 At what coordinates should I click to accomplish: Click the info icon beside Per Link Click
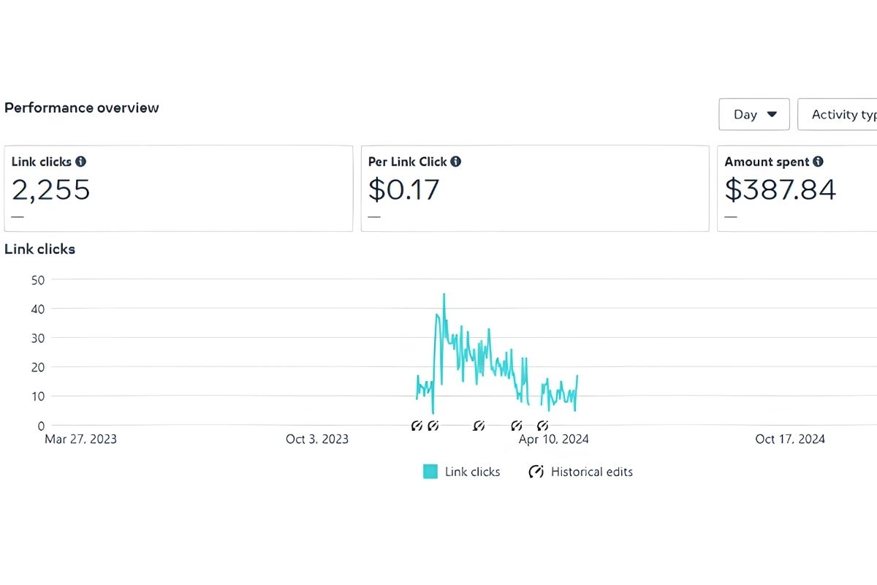coord(455,162)
